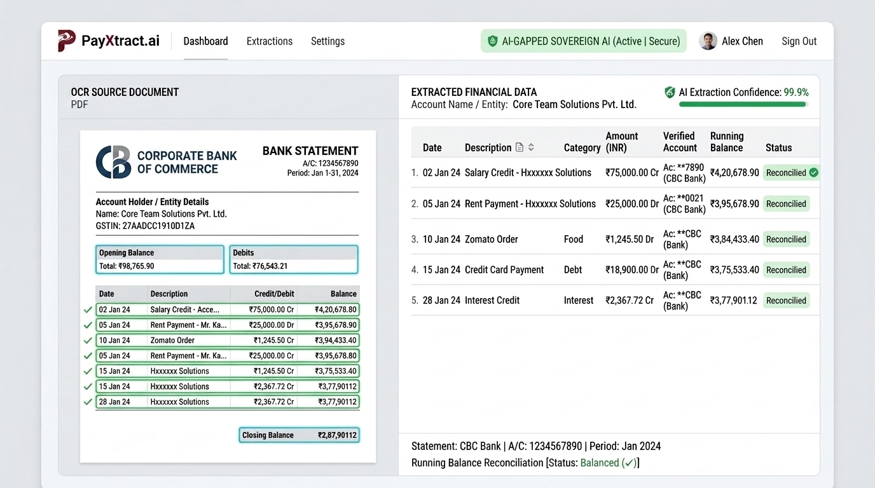Select the Closing Balance box in the statement
Image resolution: width=875 pixels, height=488 pixels.
[299, 435]
